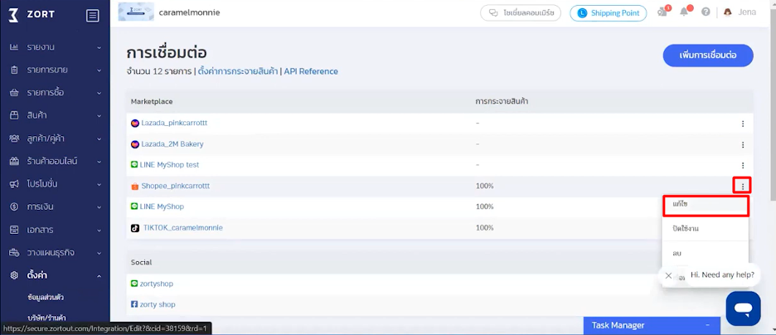Expand the รายงาน sidebar menu

coord(55,46)
